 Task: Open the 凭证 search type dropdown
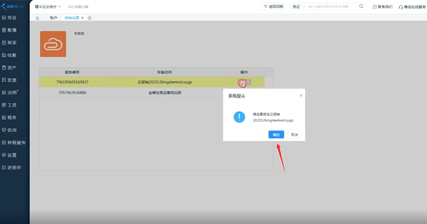pyautogui.click(x=299, y=7)
